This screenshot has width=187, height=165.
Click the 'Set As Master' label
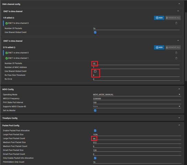[9, 110]
